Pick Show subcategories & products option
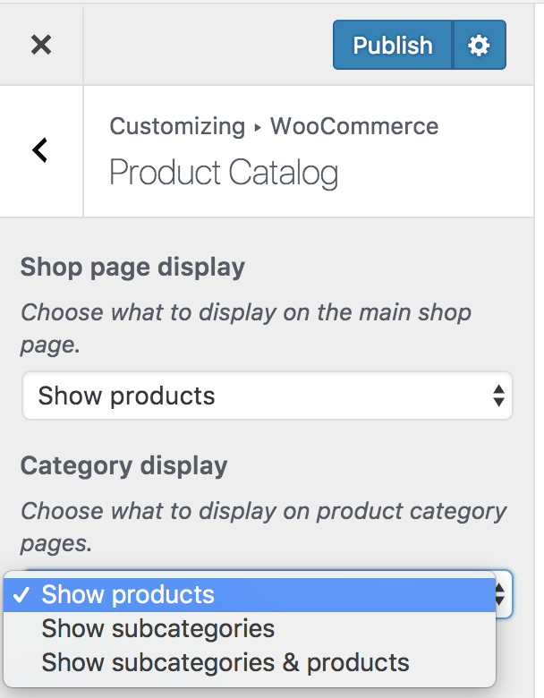 point(225,663)
